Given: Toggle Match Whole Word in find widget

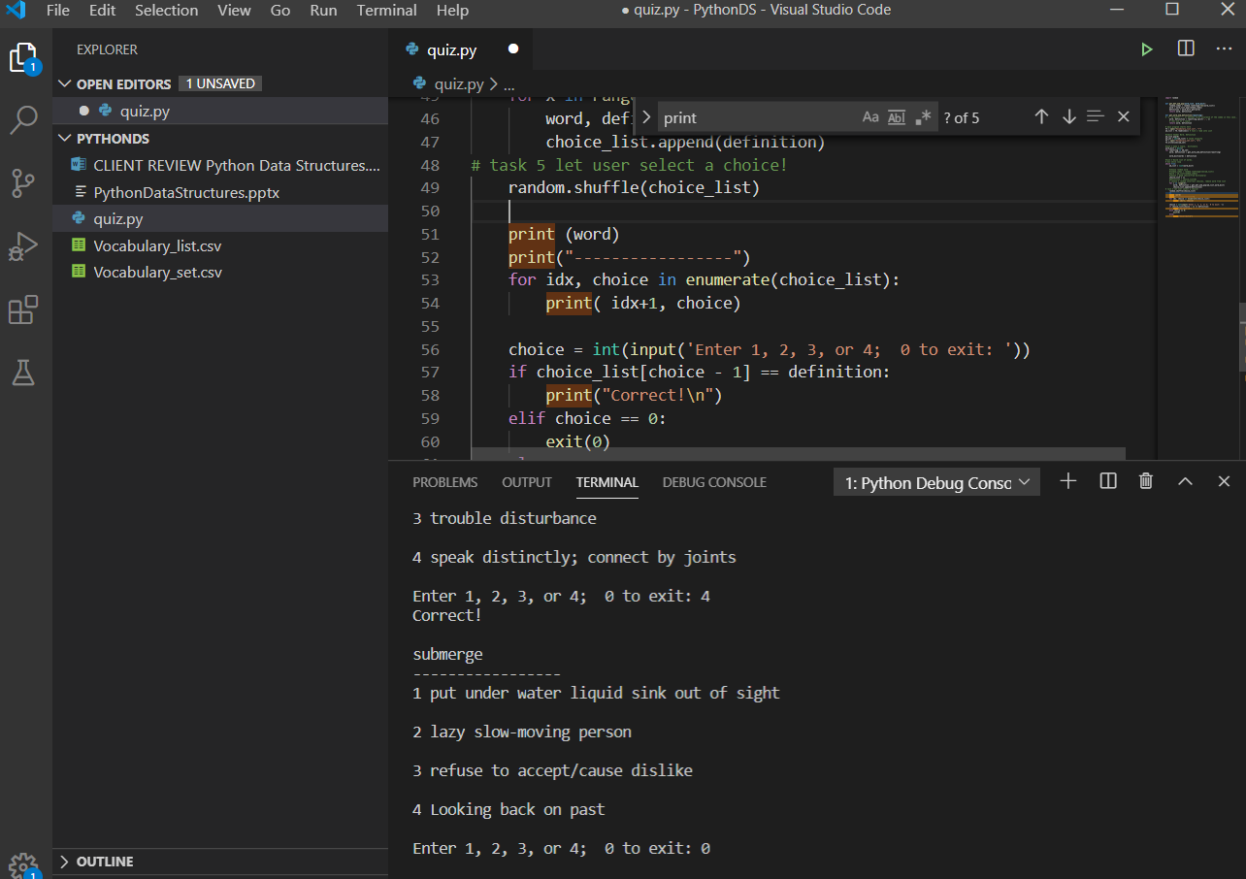Looking at the screenshot, I should (x=897, y=117).
